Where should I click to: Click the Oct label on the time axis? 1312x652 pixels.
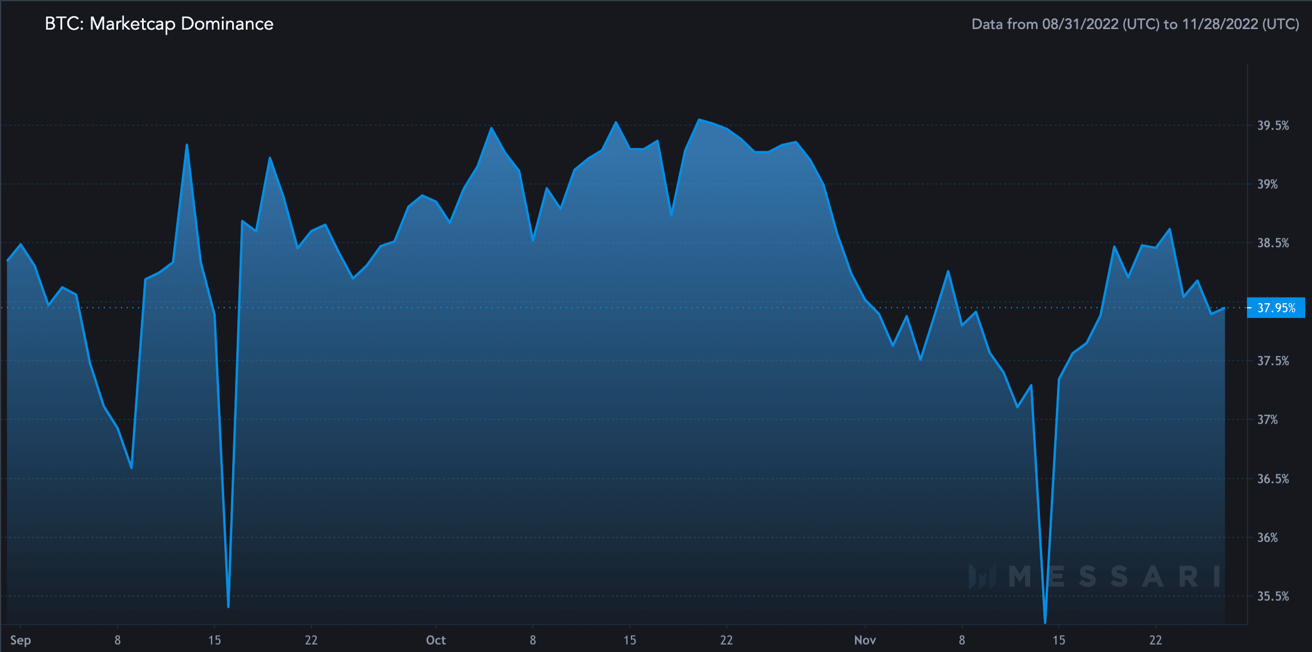pos(436,640)
